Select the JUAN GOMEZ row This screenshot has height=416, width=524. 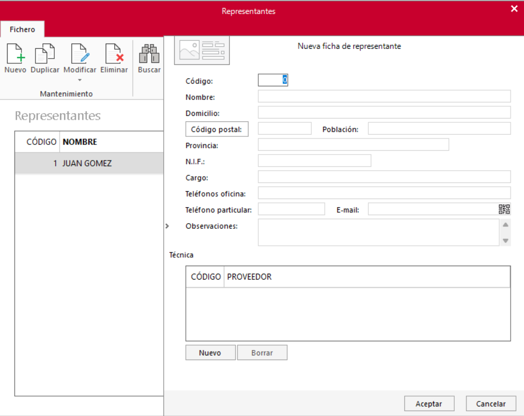coord(89,163)
